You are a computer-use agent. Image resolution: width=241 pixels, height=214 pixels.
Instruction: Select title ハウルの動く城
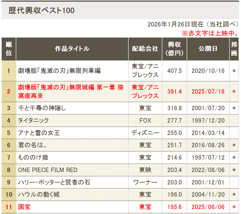(39, 194)
